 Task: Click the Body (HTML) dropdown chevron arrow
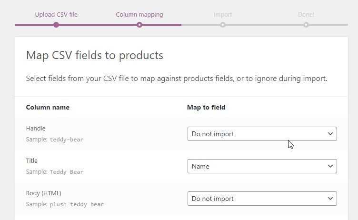[330, 199]
